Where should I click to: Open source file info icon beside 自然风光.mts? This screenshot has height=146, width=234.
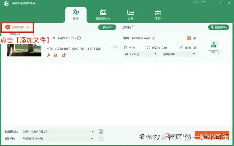tap(79, 38)
